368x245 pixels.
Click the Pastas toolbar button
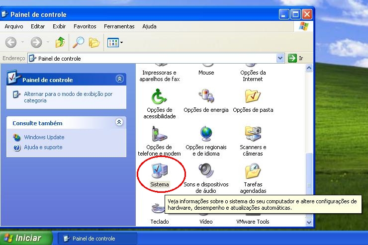(x=94, y=43)
